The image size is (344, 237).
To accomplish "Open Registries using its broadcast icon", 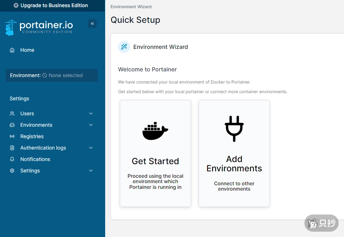I will pos(12,136).
